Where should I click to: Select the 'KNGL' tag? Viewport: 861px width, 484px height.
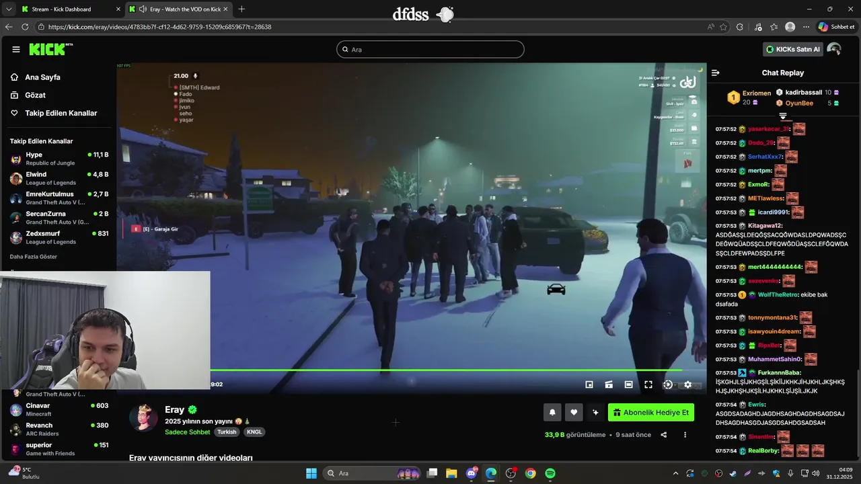coord(254,432)
